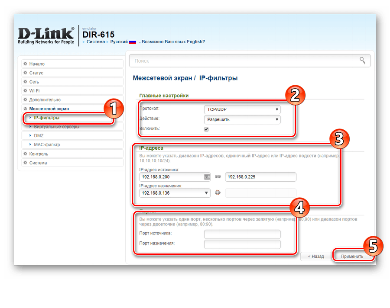Open the Контроль menu section
The height and width of the screenshot is (308, 390).
click(x=72, y=154)
